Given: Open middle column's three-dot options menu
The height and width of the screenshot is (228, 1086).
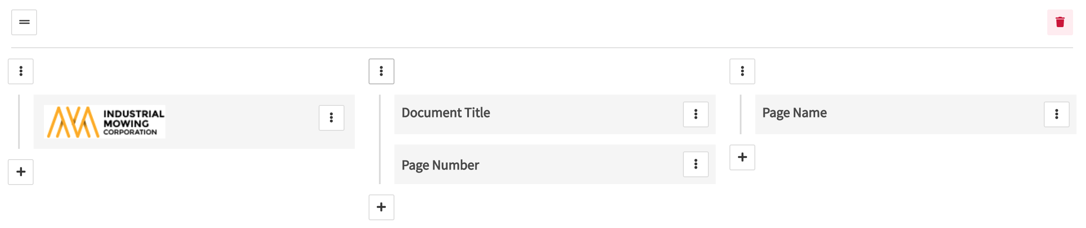Looking at the screenshot, I should (381, 71).
